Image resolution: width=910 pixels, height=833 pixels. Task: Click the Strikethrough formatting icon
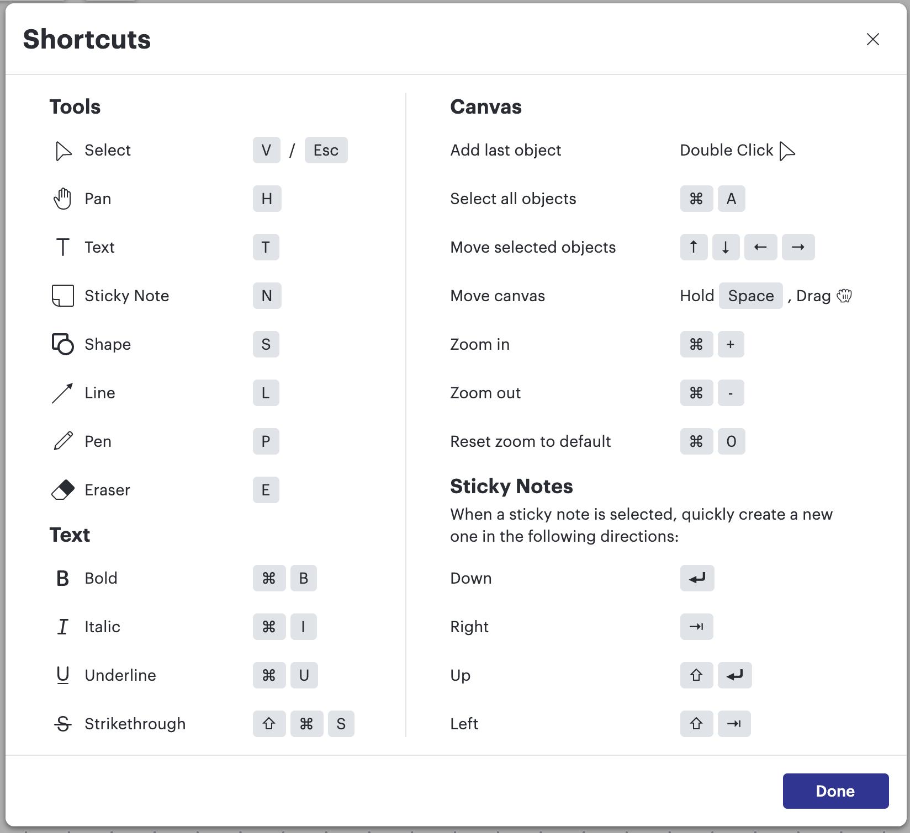tap(62, 724)
